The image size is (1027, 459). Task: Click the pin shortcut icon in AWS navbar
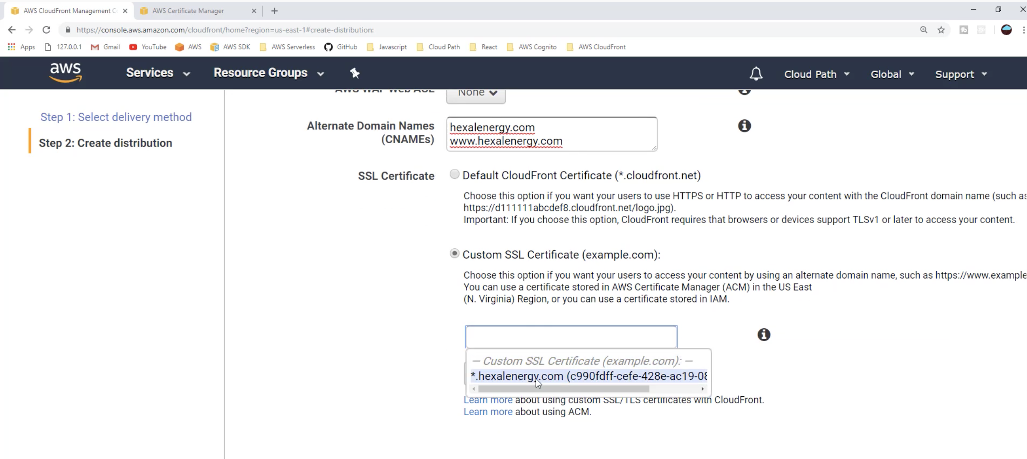[355, 73]
